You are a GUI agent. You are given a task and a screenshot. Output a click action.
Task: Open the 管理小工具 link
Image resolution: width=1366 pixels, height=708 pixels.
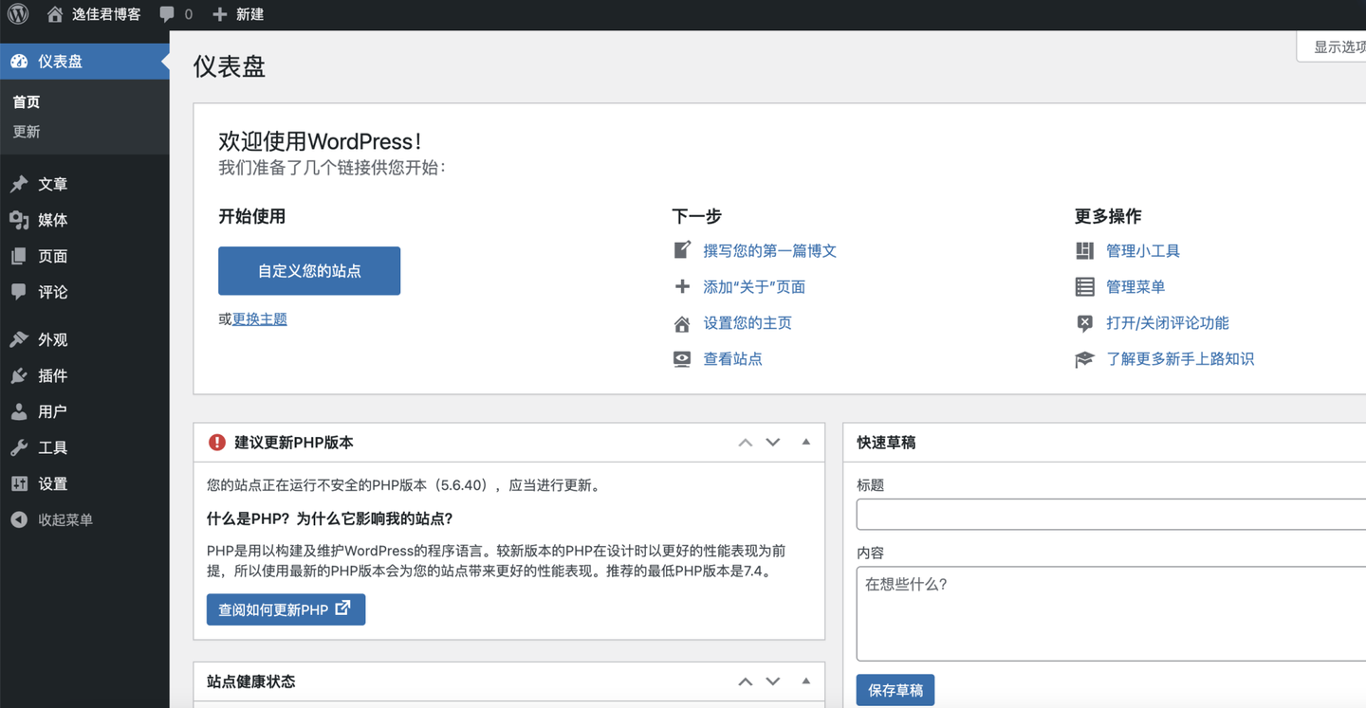[x=1143, y=250]
